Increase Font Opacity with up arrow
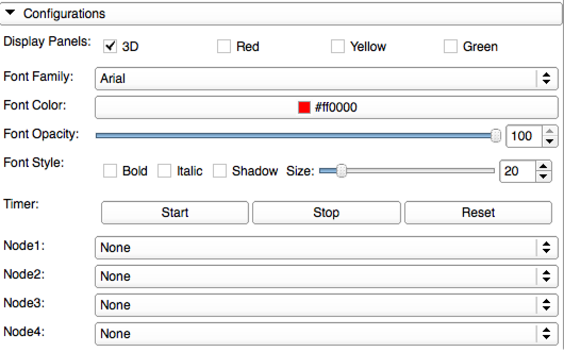The image size is (564, 352). tap(550, 131)
